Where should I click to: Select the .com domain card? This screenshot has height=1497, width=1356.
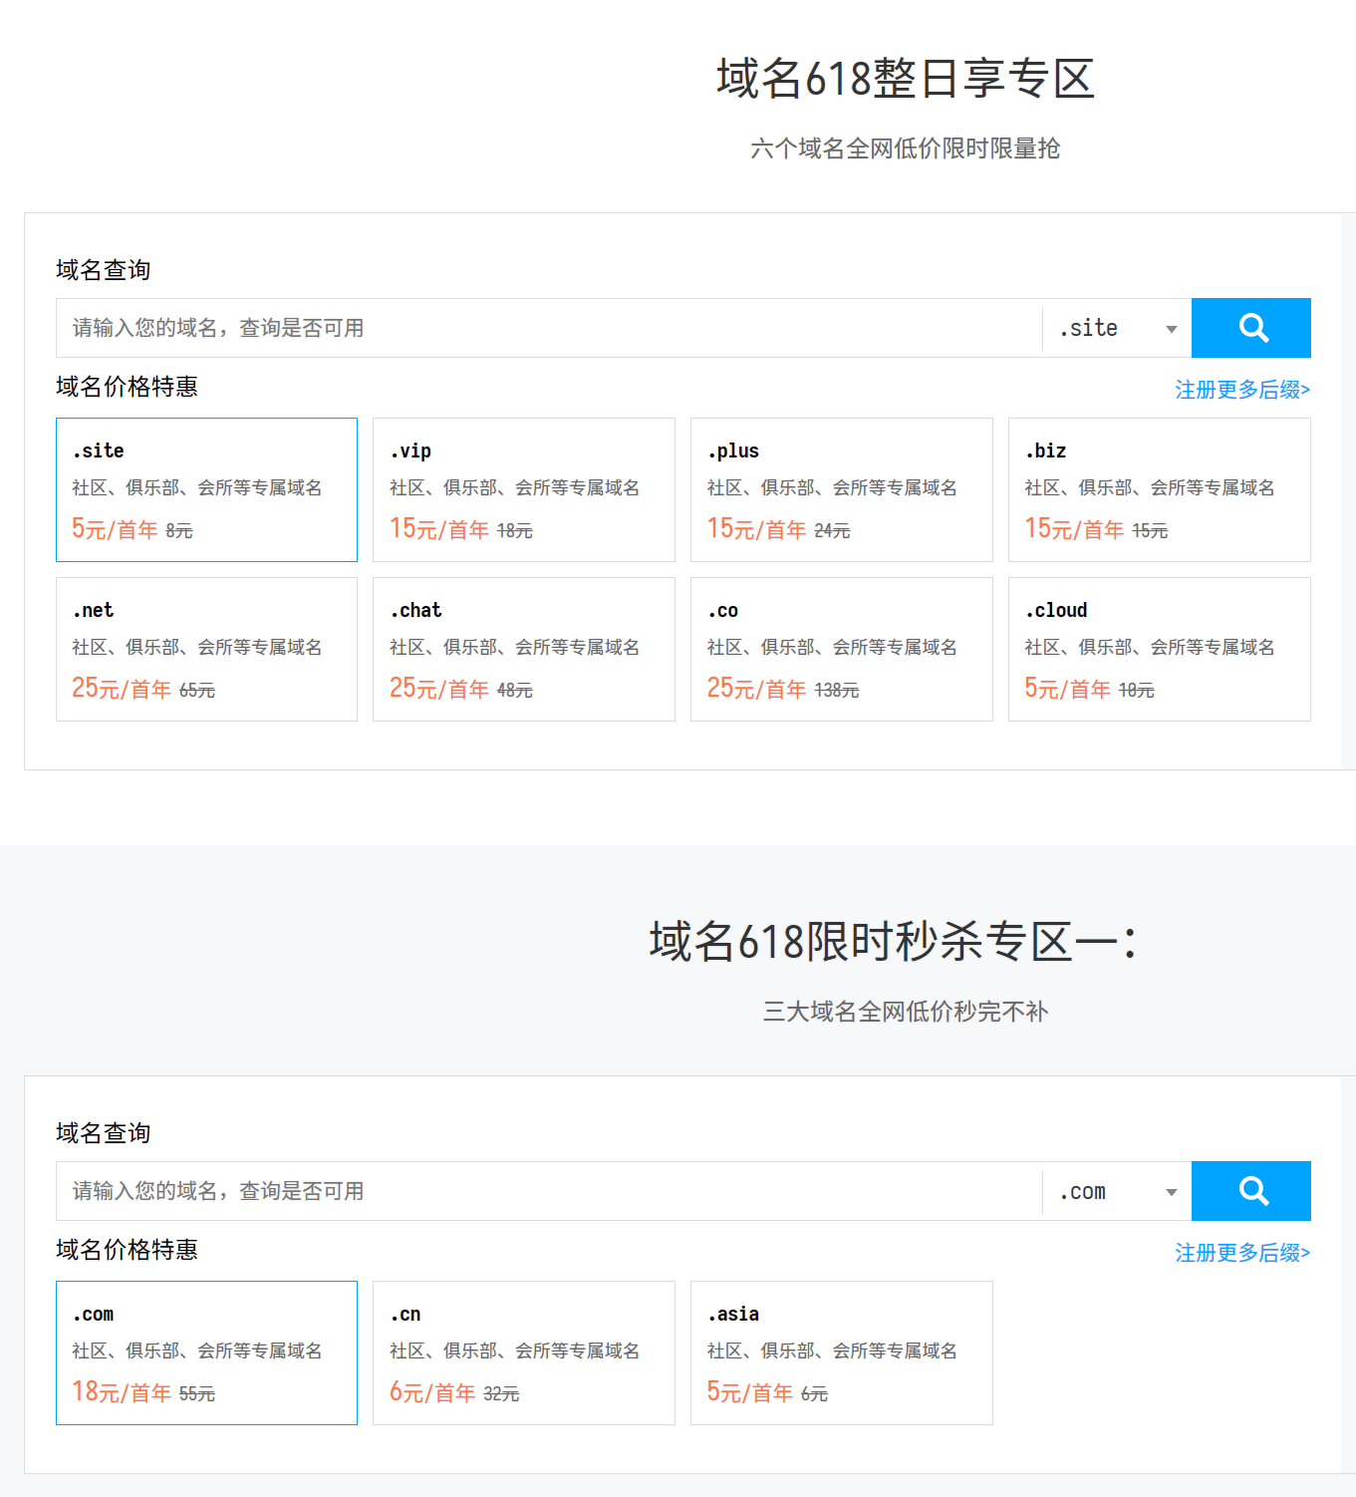click(x=206, y=1352)
